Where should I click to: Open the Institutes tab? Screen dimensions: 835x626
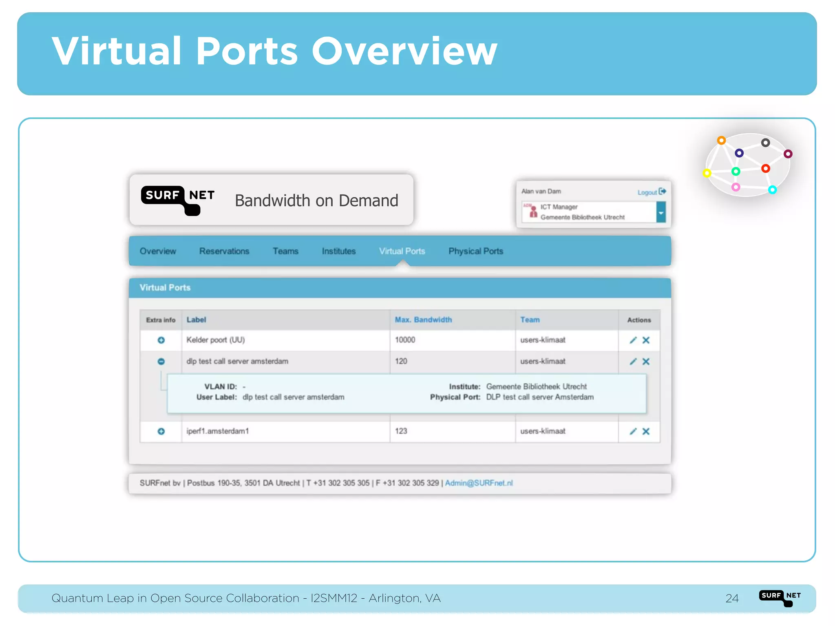pos(339,251)
